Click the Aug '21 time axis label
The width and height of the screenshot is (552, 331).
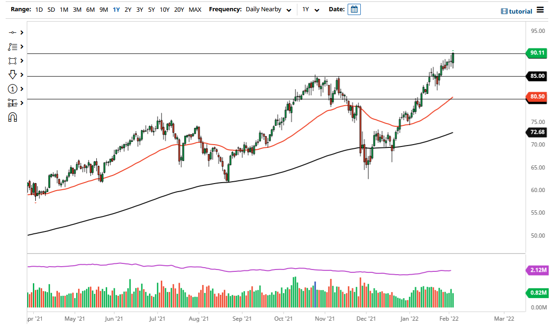pyautogui.click(x=199, y=319)
